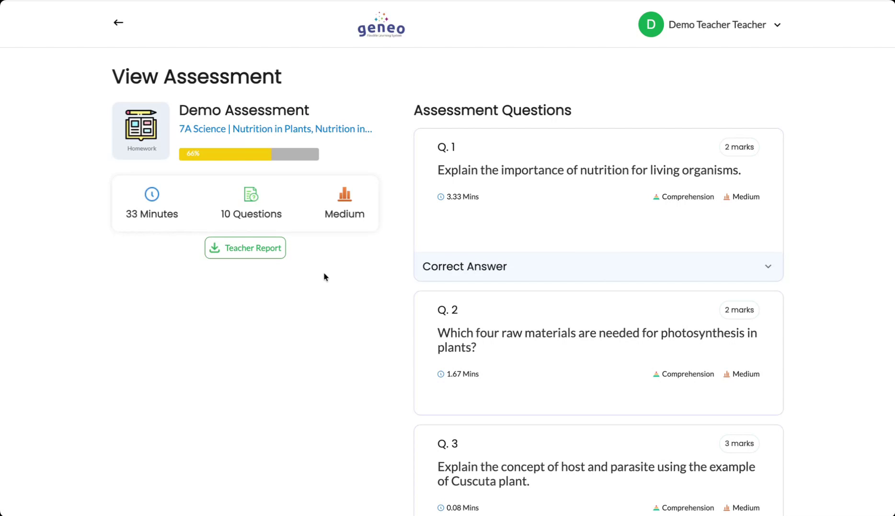Image resolution: width=895 pixels, height=516 pixels.
Task: Open the 7A Science Nutrition in Plants link
Action: [x=275, y=129]
